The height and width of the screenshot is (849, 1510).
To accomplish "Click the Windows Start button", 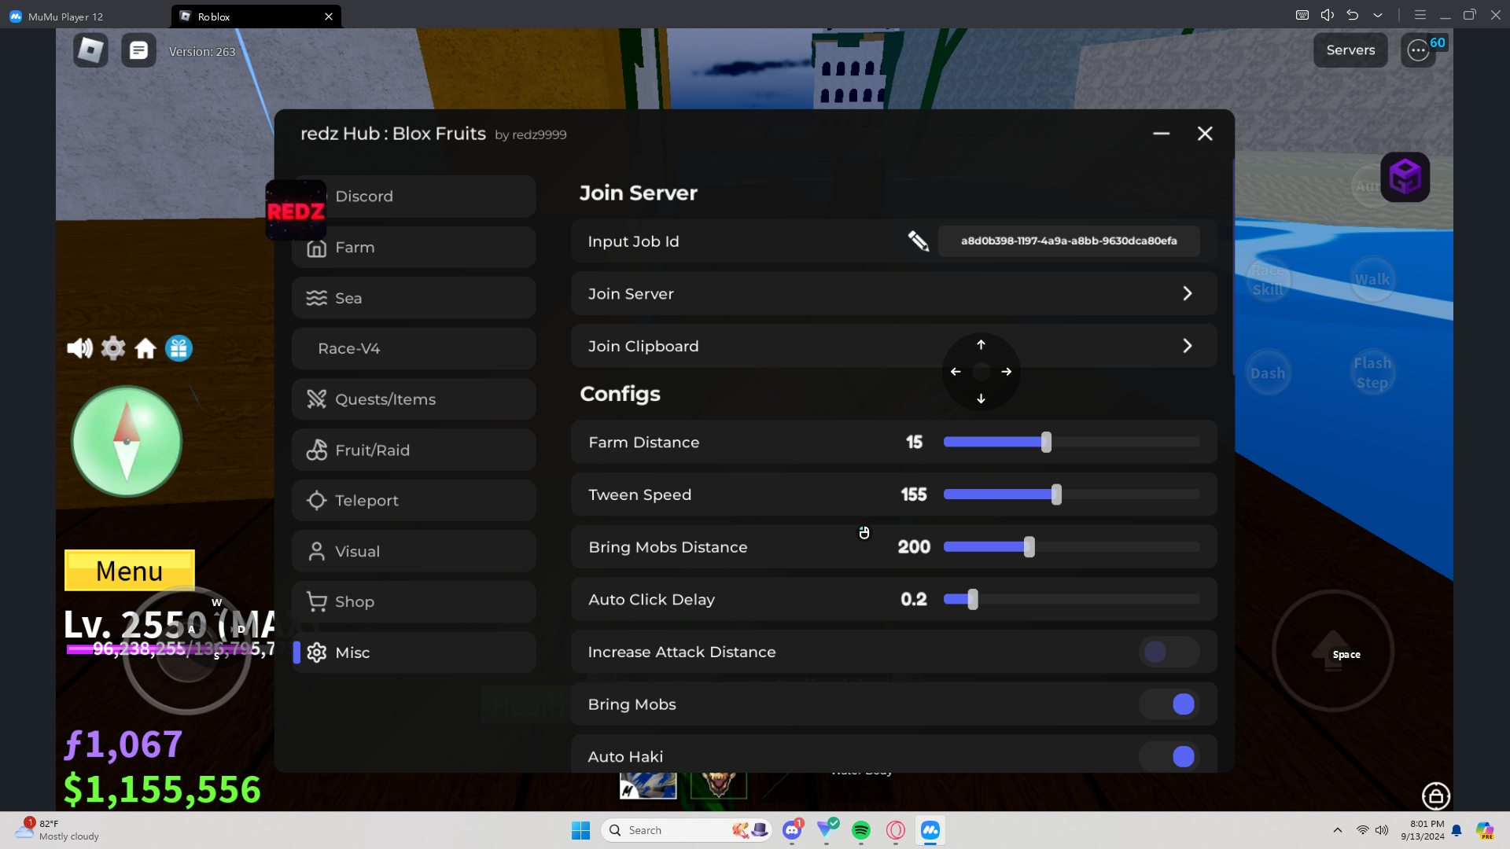I will coord(580,830).
